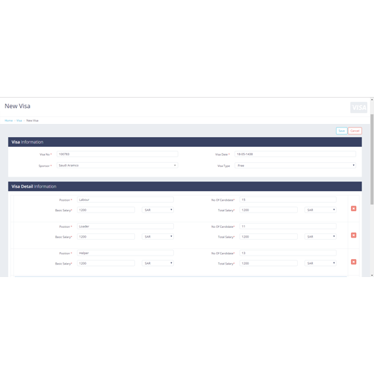Click the page vertical scrollbar
Viewport: 374px width, 374px height.
372,159
